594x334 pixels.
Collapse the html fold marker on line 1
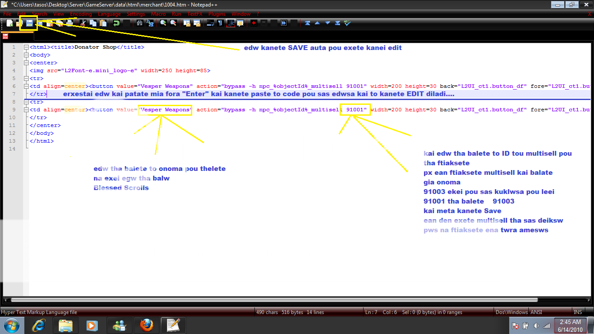(27, 47)
